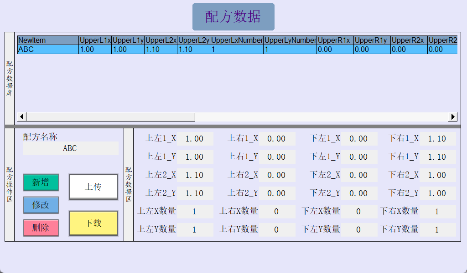
Task: Click the UpperLxNumber column header
Action: tap(237, 40)
